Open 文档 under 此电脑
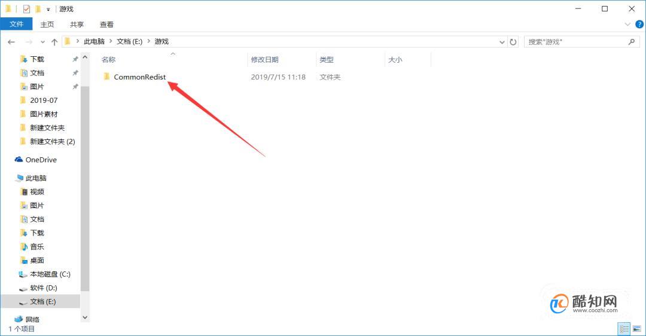The height and width of the screenshot is (336, 646). [x=37, y=219]
